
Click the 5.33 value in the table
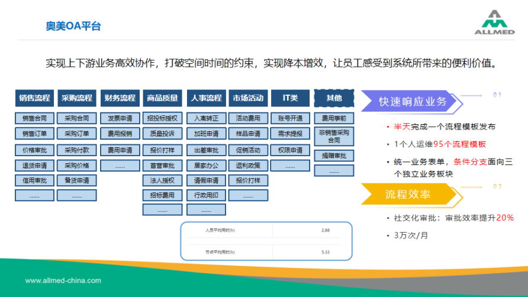tap(326, 252)
